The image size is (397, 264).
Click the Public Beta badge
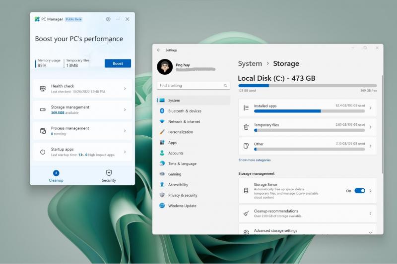(x=73, y=19)
